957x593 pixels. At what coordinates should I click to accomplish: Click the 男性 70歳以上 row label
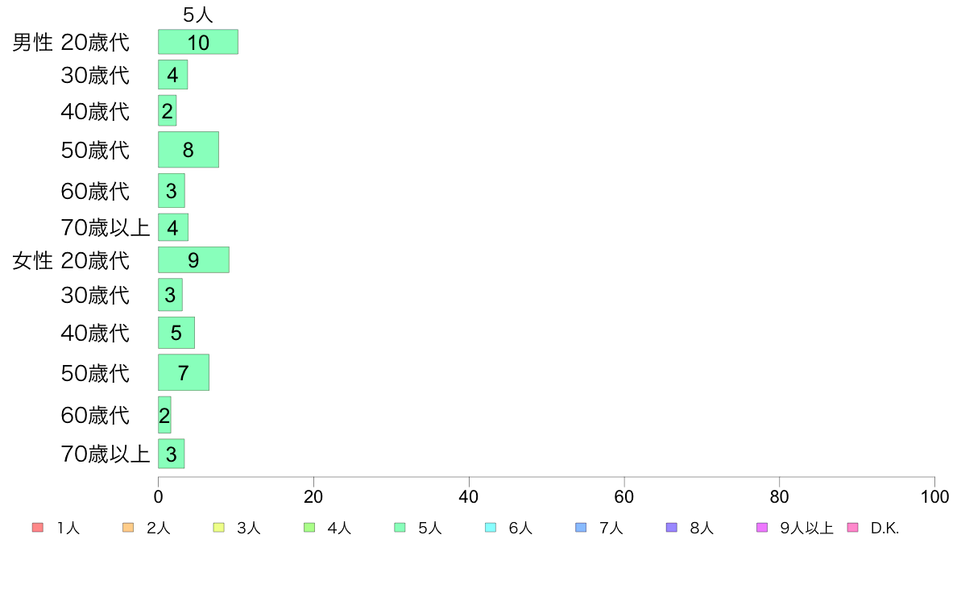[106, 228]
